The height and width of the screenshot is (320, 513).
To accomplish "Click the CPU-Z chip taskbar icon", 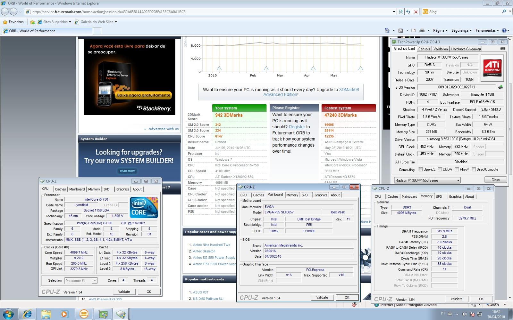I will 121,314.
